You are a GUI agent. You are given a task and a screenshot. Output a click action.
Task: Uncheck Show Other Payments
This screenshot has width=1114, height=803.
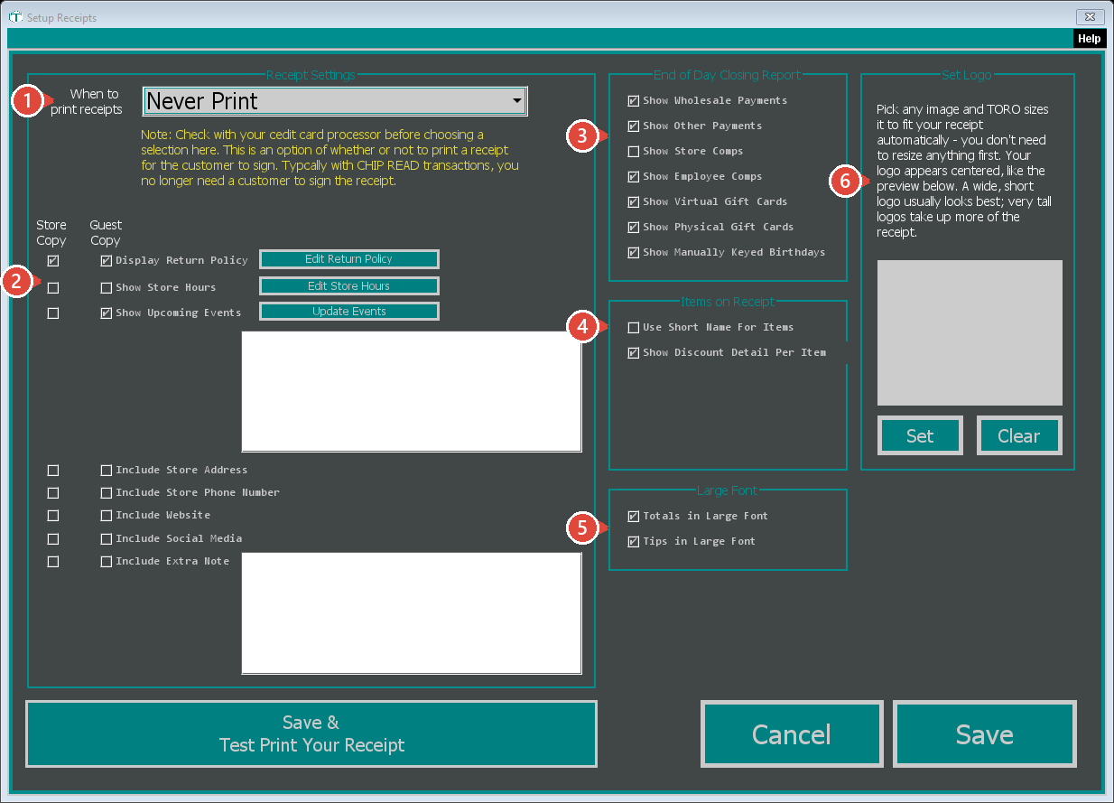point(634,126)
